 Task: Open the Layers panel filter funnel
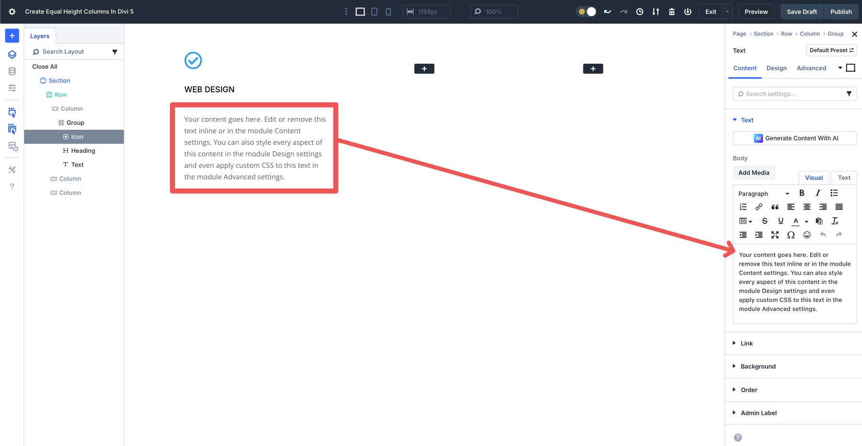coord(115,52)
